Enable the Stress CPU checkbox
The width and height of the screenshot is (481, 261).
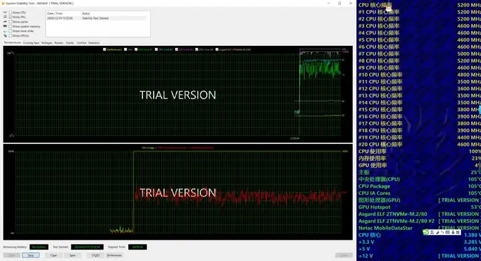(11, 13)
